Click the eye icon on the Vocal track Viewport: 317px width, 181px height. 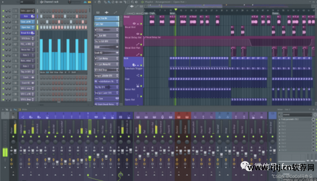point(134,23)
